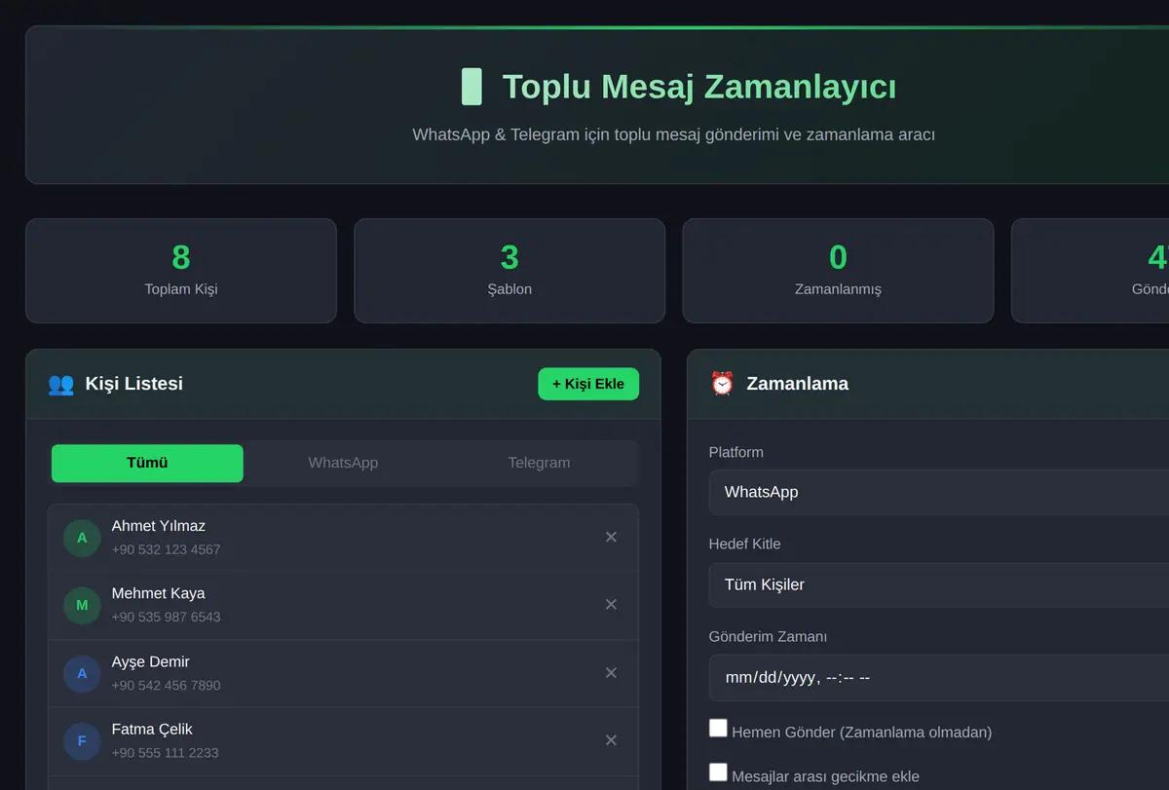
Task: Click the Kişi Listesi heading
Action: coord(134,384)
